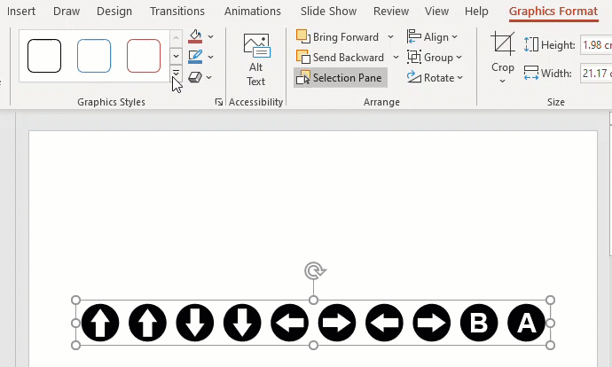The image size is (612, 367).
Task: Open the Alt Text pane
Action: click(x=255, y=59)
